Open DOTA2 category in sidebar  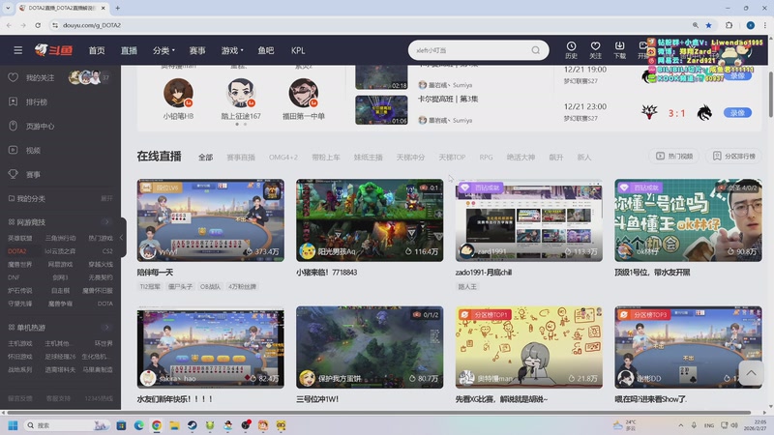pyautogui.click(x=16, y=251)
